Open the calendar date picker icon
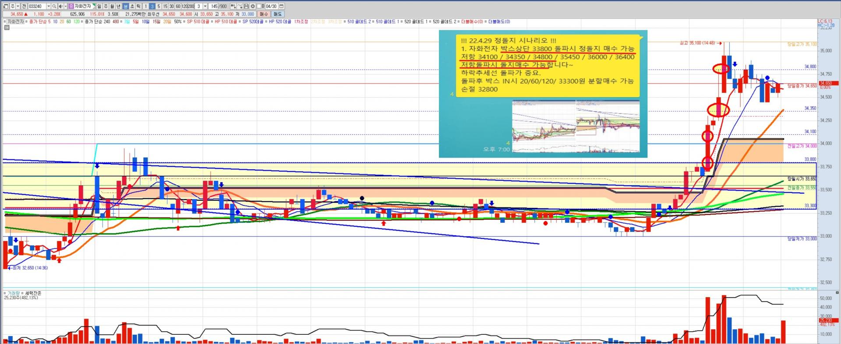The image size is (841, 344). coord(281,6)
